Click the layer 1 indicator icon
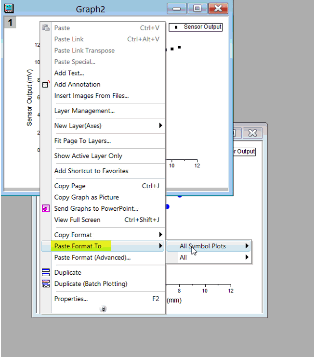Screen dimensions: 315x357 [x=10, y=23]
